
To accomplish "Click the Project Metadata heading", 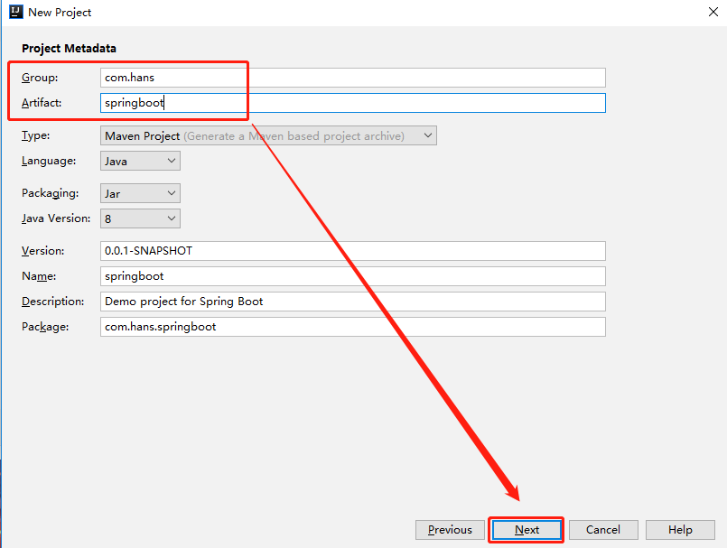I will 69,48.
